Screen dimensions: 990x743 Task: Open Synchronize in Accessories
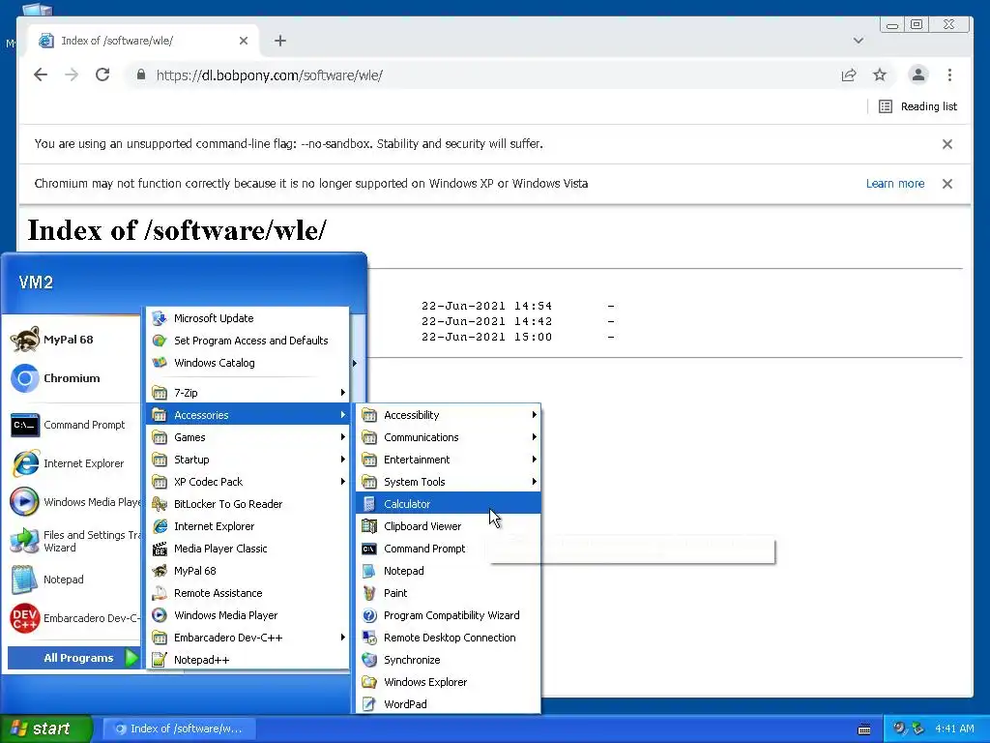(449, 660)
